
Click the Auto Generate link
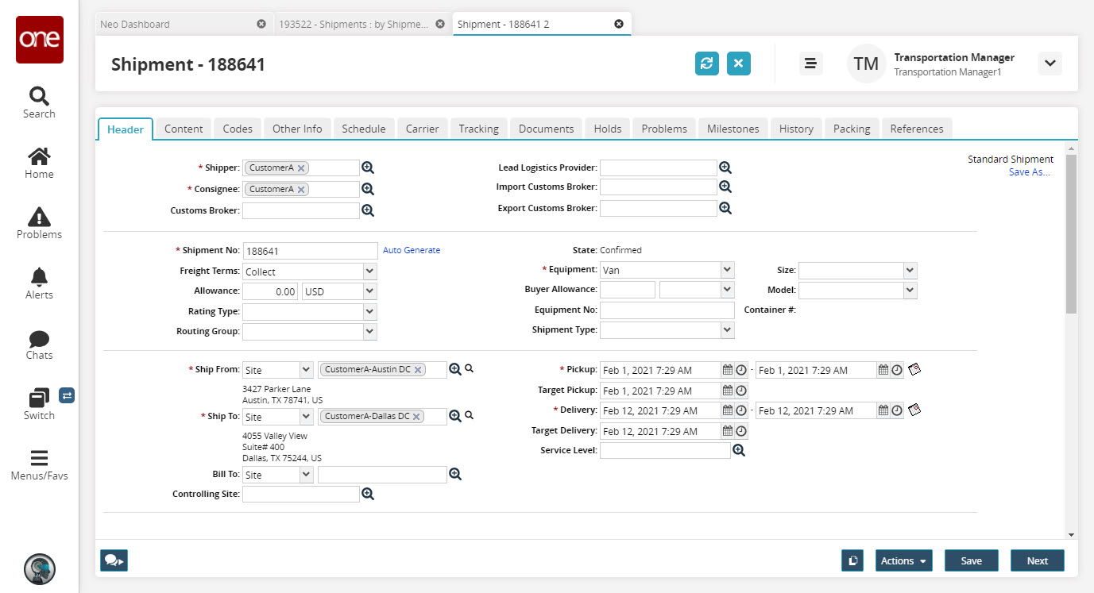pyautogui.click(x=411, y=250)
